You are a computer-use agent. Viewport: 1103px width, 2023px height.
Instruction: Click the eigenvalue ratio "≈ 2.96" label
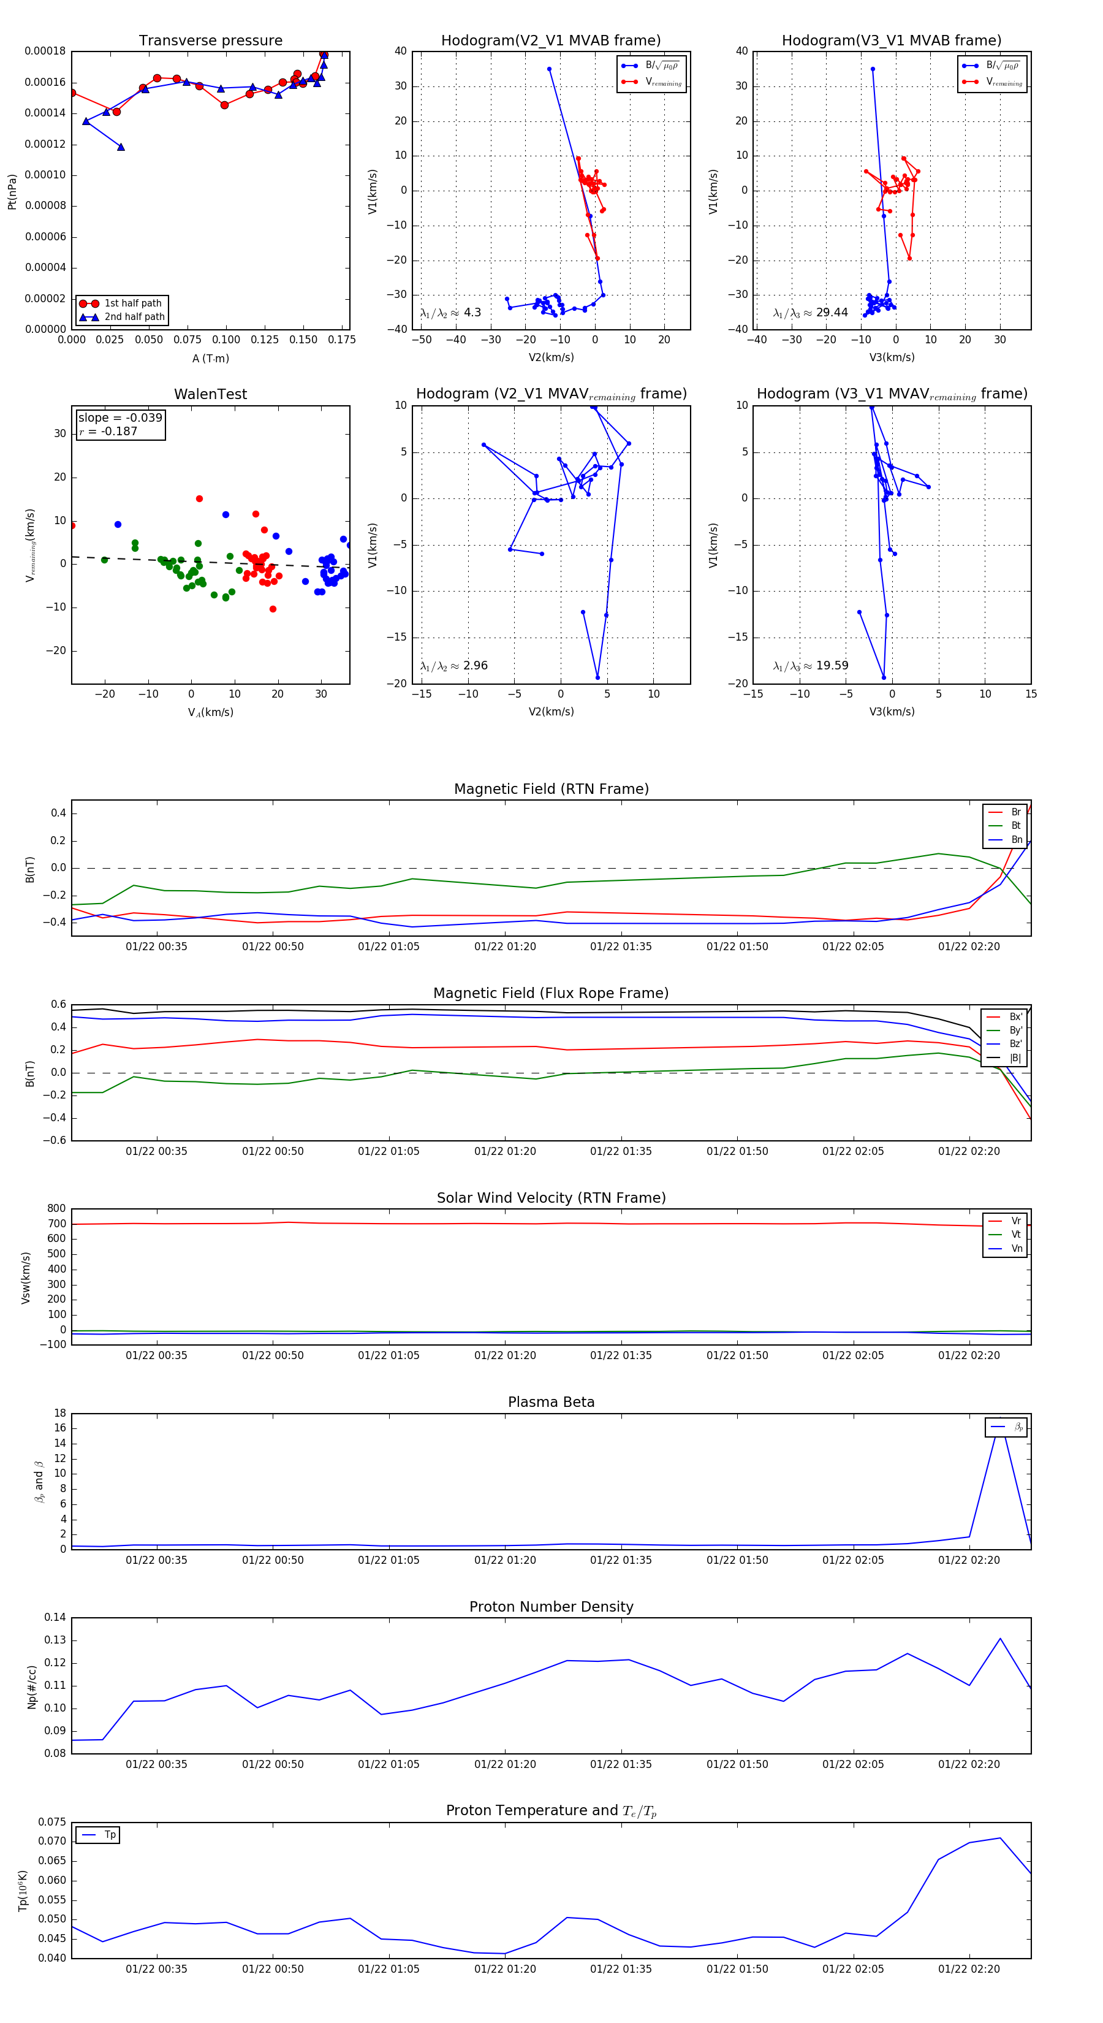coord(453,666)
